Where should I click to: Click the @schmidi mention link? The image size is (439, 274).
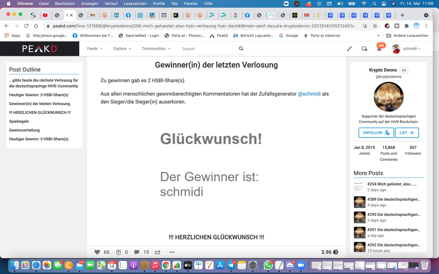pos(309,94)
